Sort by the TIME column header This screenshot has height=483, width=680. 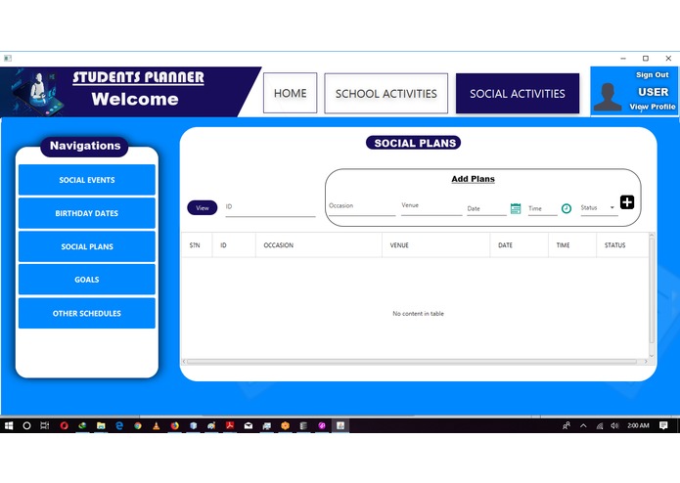[x=572, y=245]
